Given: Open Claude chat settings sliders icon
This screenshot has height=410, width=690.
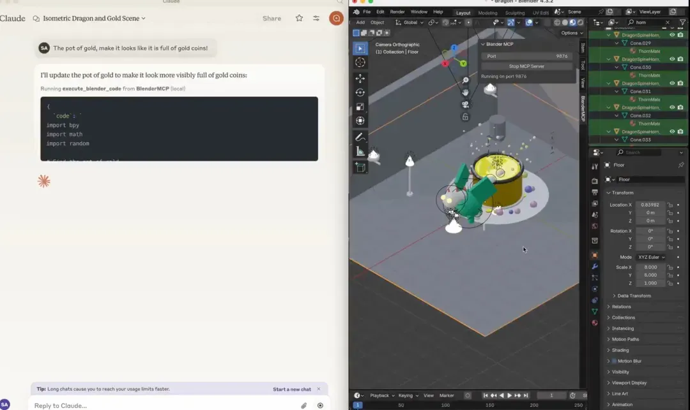Looking at the screenshot, I should pos(316,18).
